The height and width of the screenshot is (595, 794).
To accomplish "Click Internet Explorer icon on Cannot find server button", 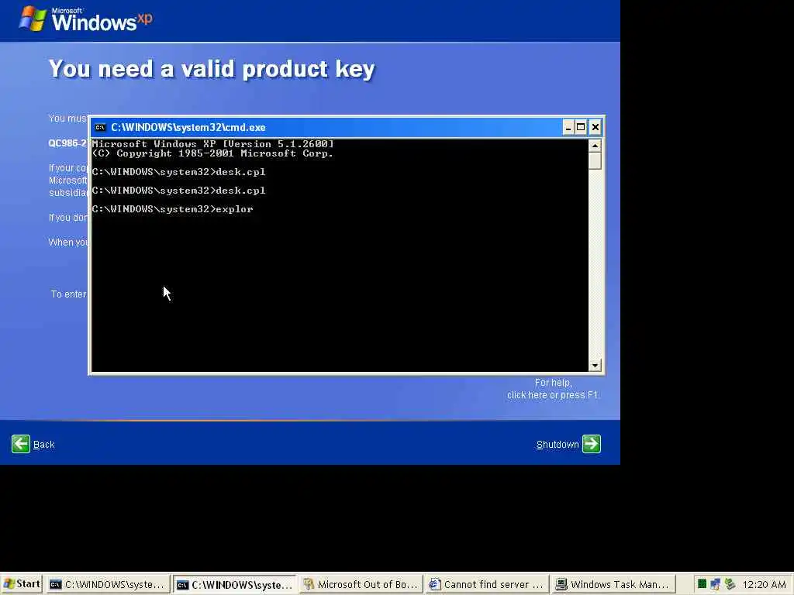I will [x=434, y=584].
